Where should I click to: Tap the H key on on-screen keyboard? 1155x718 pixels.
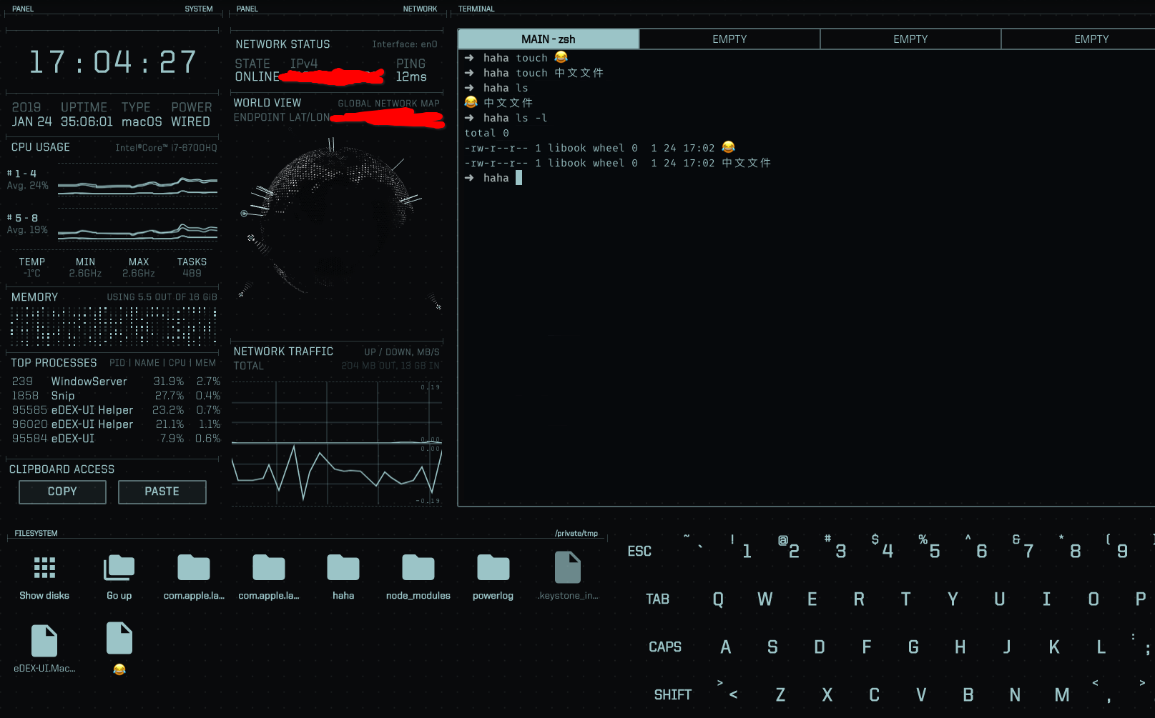click(960, 647)
